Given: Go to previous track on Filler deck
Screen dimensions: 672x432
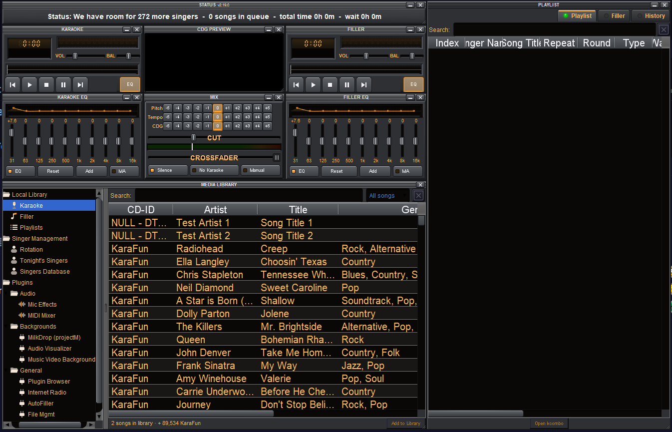Looking at the screenshot, I should (296, 85).
